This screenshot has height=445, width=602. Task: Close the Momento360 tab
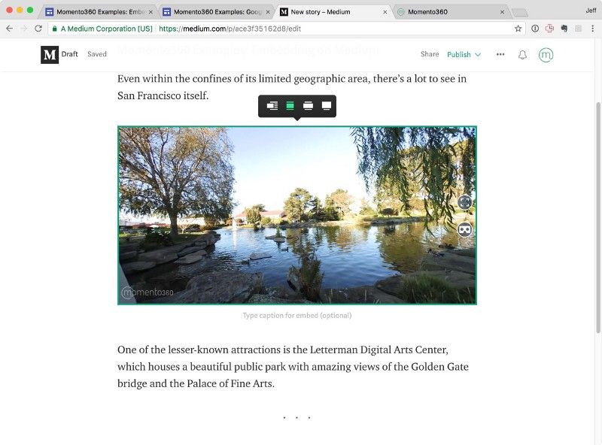point(502,12)
